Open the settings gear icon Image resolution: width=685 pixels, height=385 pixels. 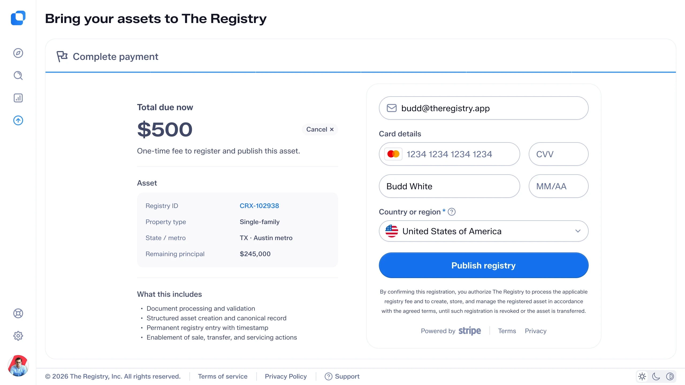18,336
